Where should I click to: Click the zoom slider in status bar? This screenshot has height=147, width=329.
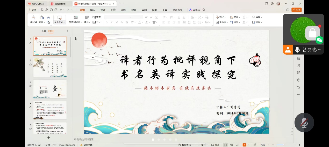click(284, 145)
